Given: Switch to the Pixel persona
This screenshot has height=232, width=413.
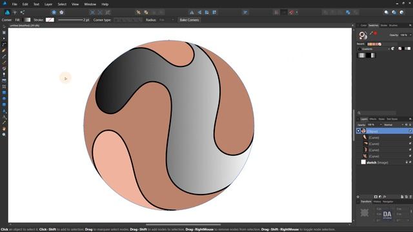Looking at the screenshot, I should click(x=15, y=12).
